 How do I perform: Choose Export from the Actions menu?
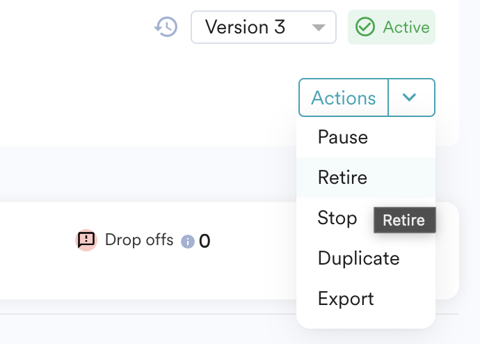[346, 299]
